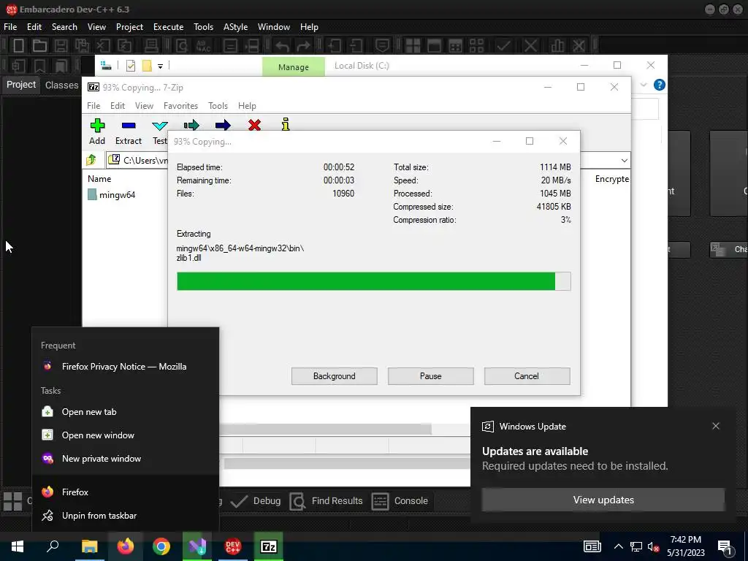This screenshot has height=561, width=748.
Task: Click the Encrypted column header in 7-Zip
Action: (x=611, y=179)
